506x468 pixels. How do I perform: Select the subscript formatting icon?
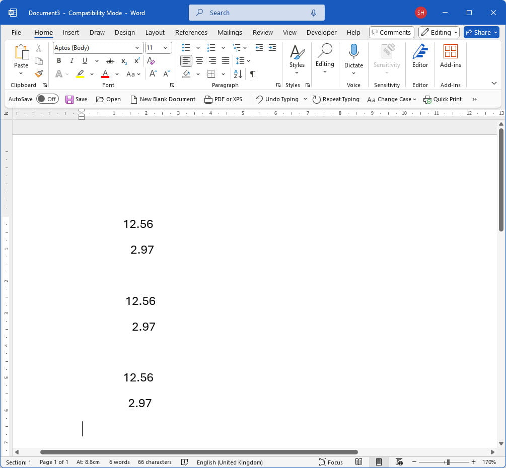point(123,60)
